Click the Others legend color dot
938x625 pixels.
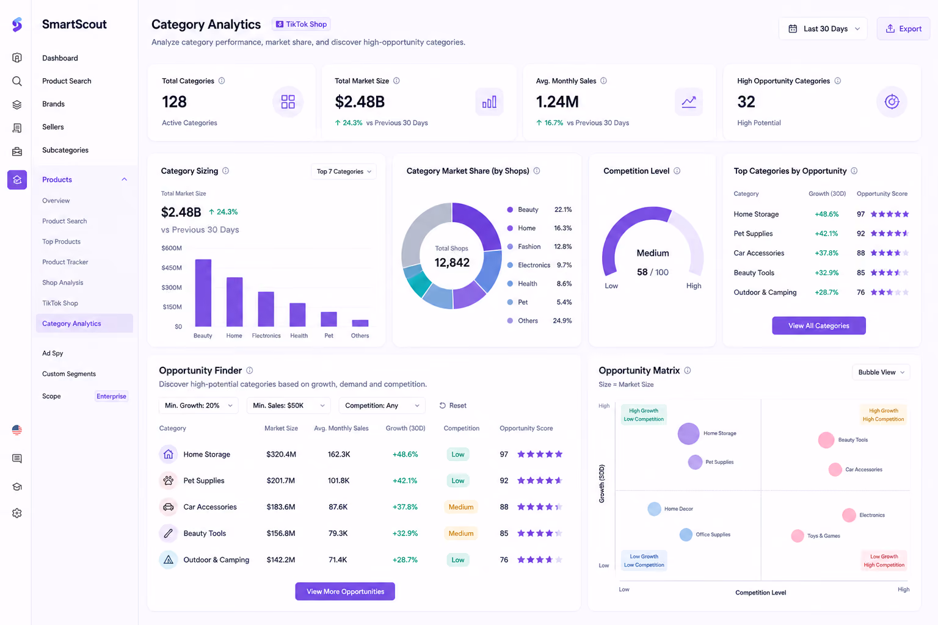pos(510,320)
